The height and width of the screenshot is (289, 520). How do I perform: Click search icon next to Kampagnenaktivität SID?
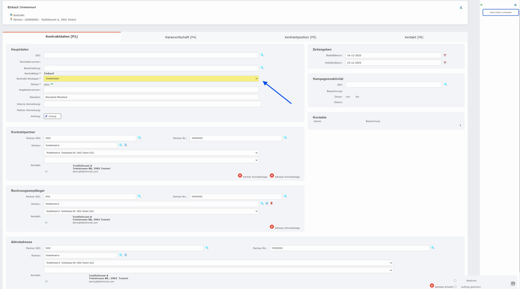pos(445,84)
